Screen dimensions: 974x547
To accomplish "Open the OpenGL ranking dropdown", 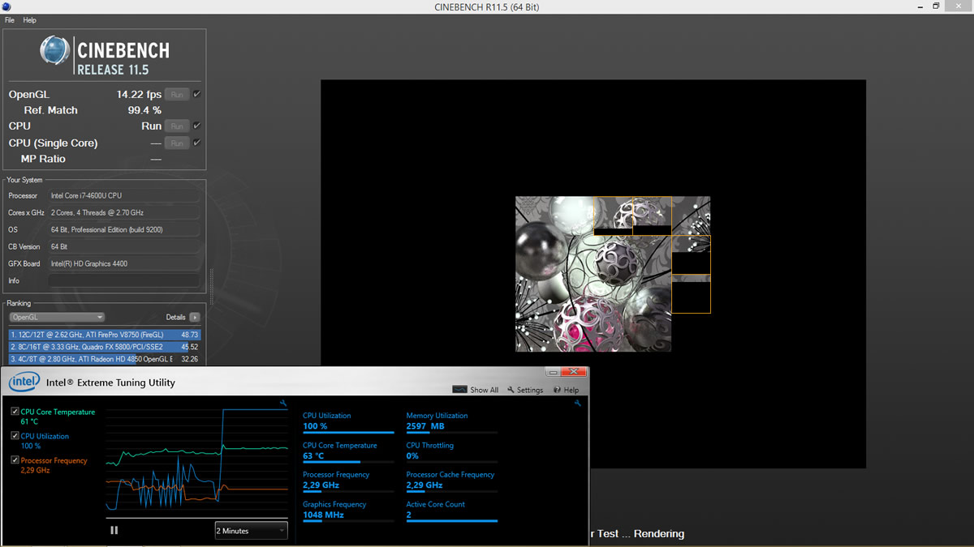I will [x=57, y=317].
